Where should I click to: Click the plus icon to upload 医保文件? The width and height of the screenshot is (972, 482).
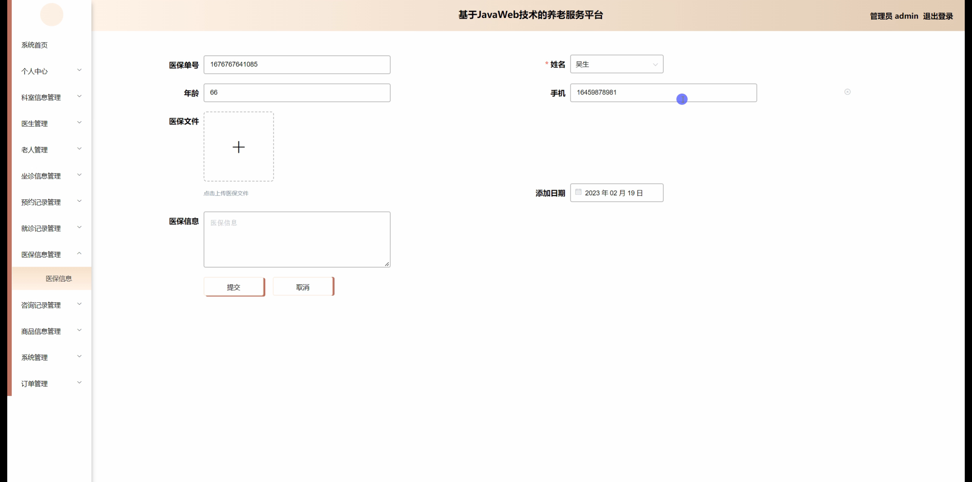[239, 147]
